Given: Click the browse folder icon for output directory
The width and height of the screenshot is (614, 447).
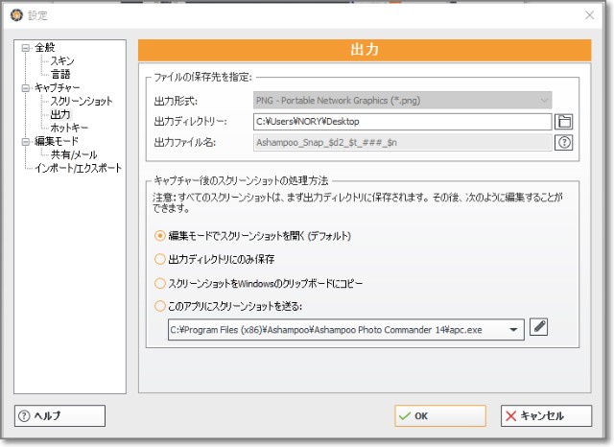Looking at the screenshot, I should pyautogui.click(x=564, y=121).
